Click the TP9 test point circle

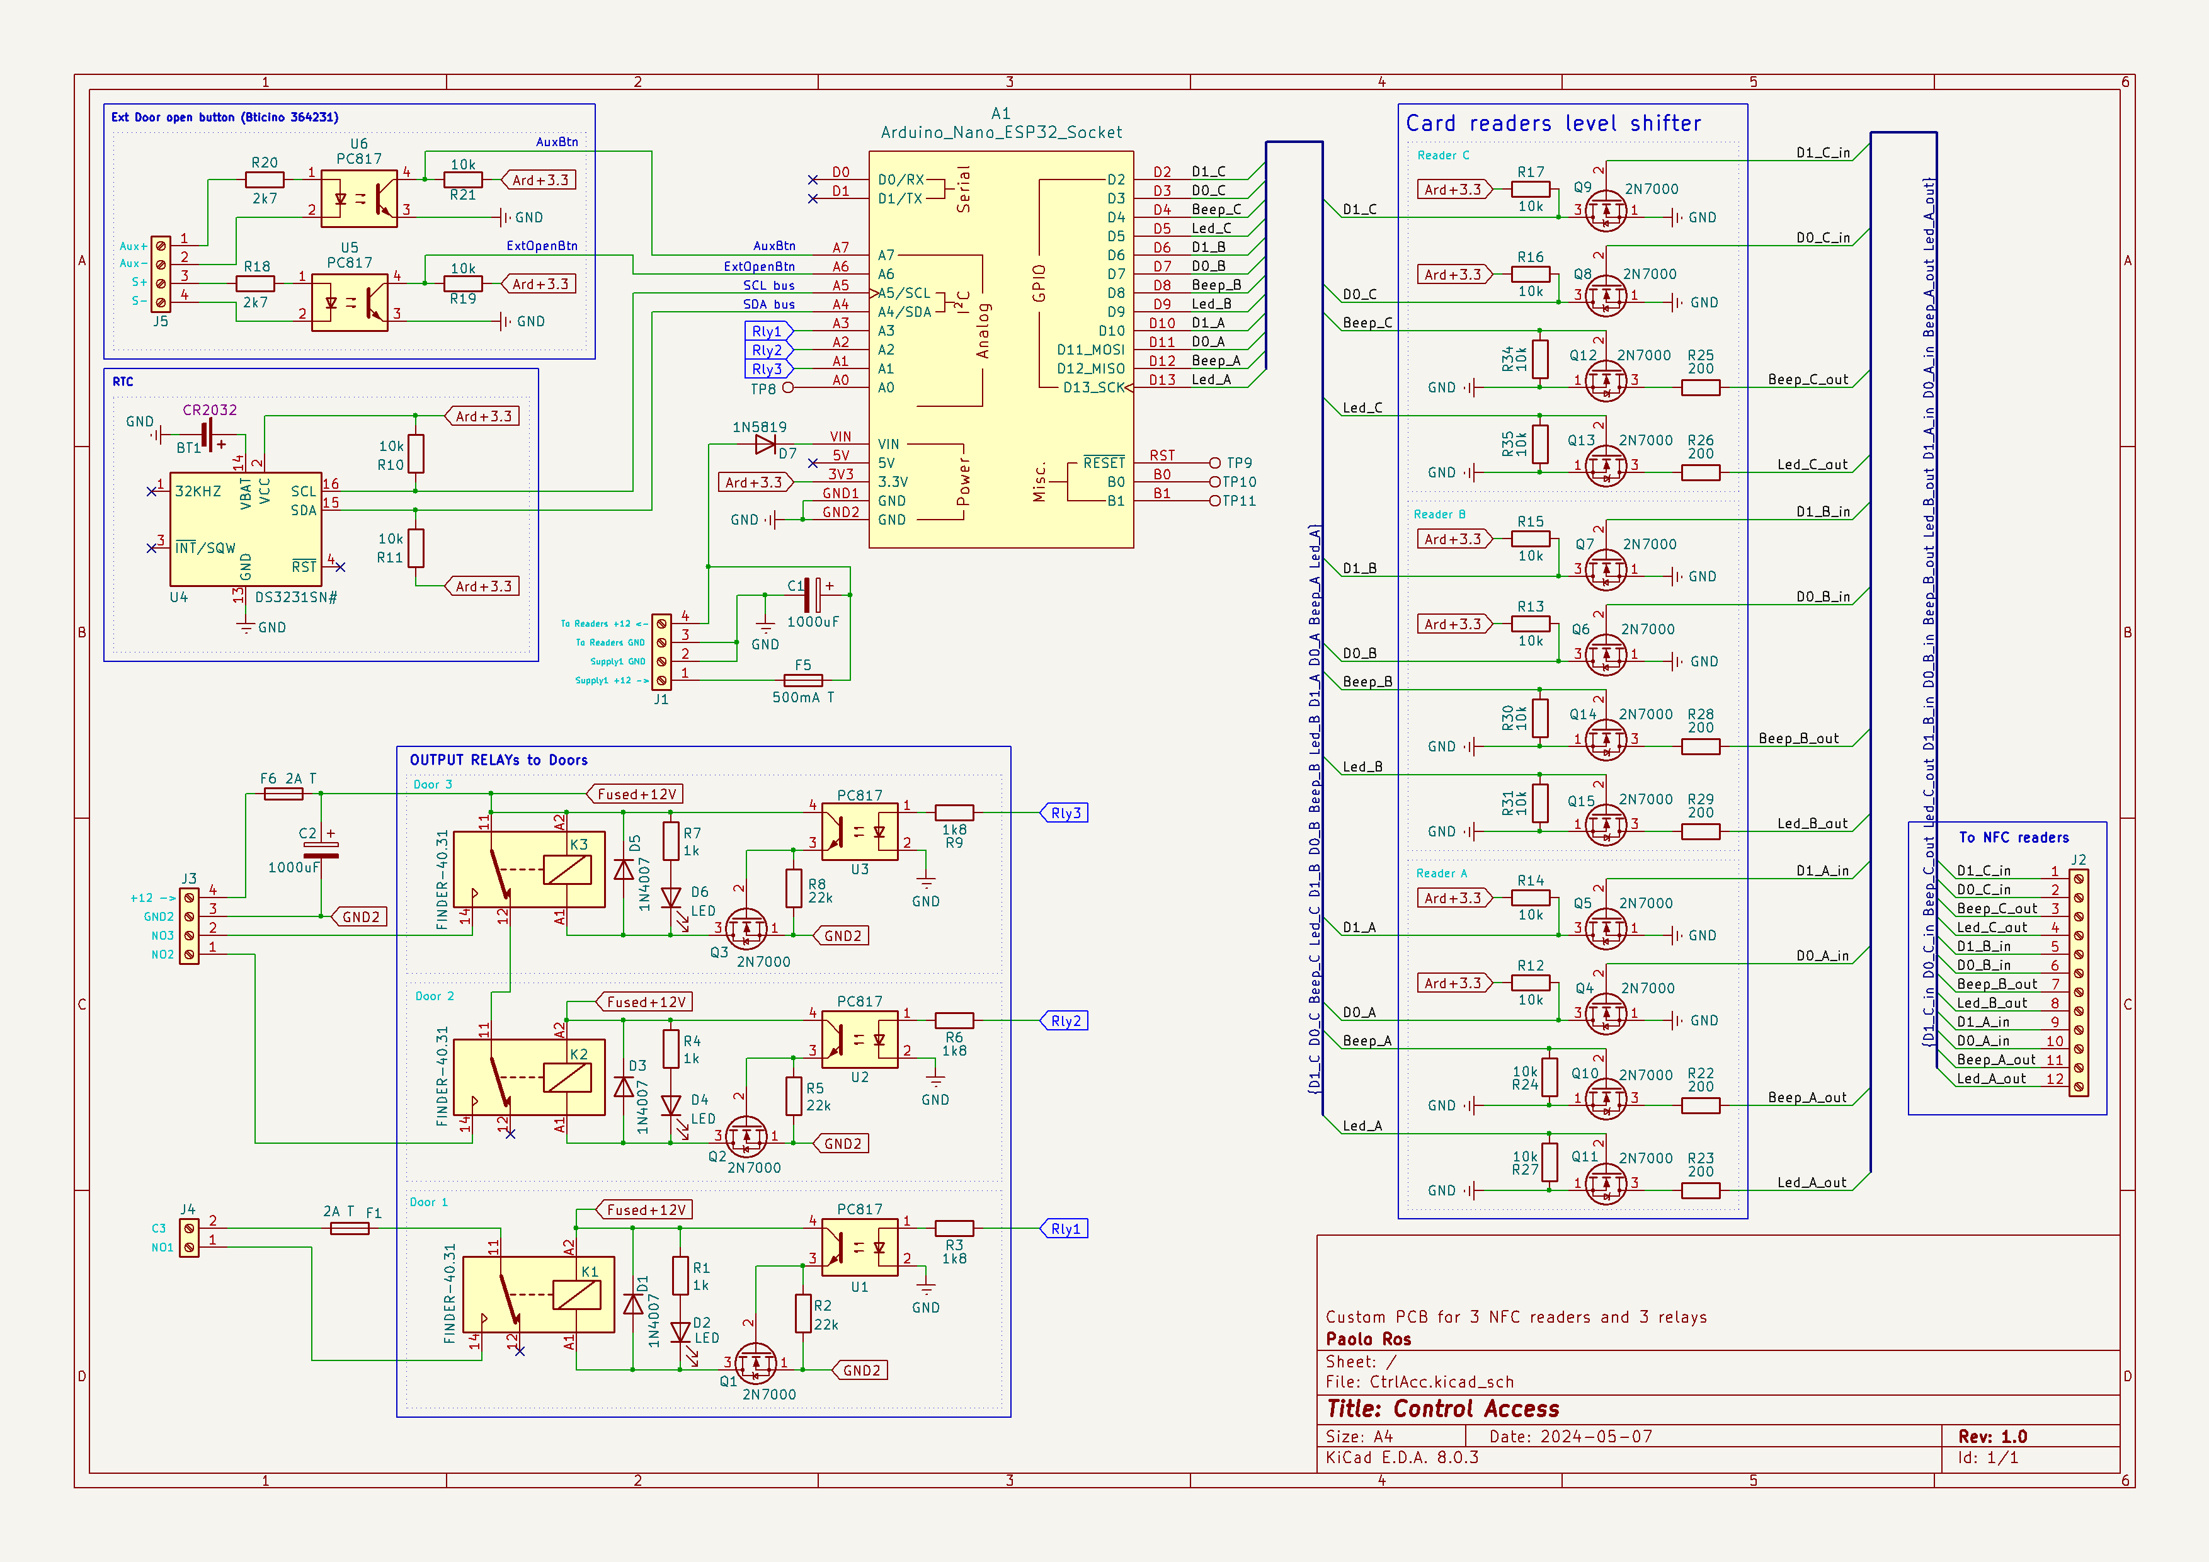click(x=1215, y=463)
